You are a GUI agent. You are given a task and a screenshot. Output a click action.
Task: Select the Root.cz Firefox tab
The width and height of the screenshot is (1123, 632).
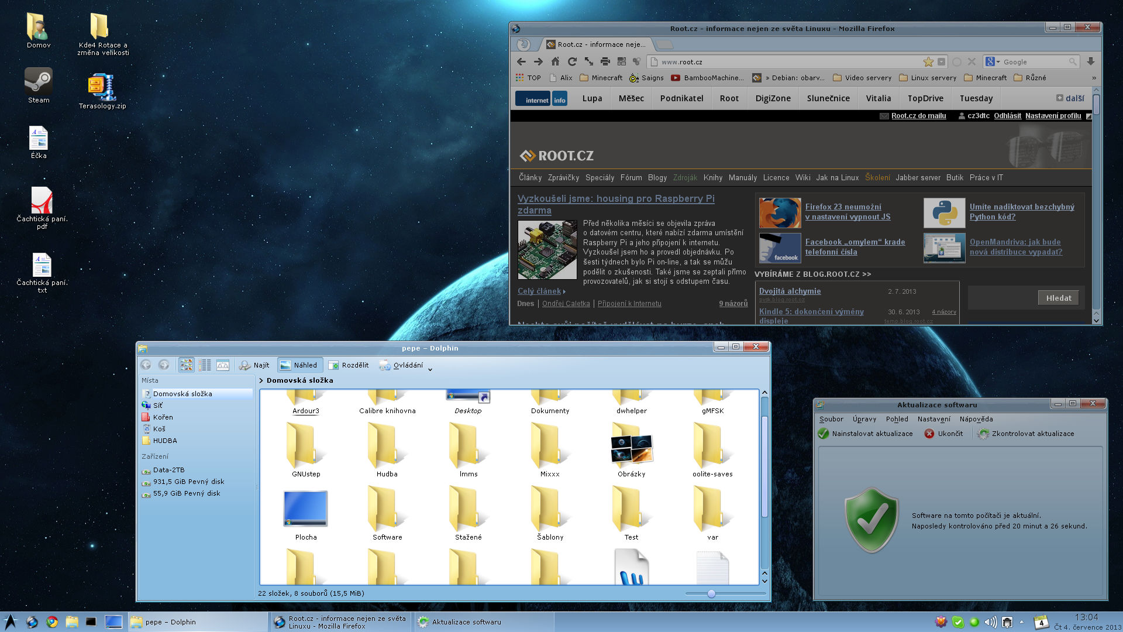[x=597, y=44]
